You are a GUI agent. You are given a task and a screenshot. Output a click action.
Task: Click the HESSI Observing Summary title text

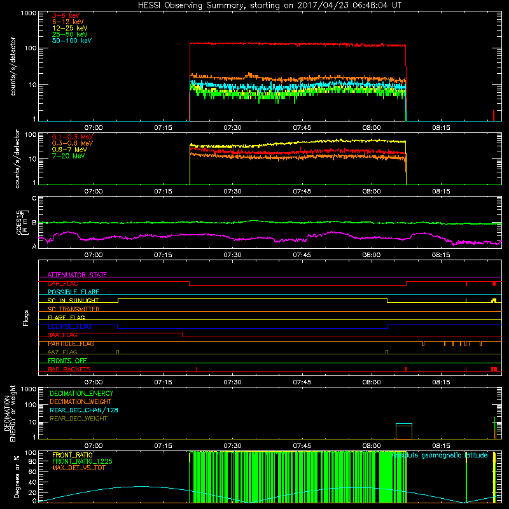[x=270, y=6]
